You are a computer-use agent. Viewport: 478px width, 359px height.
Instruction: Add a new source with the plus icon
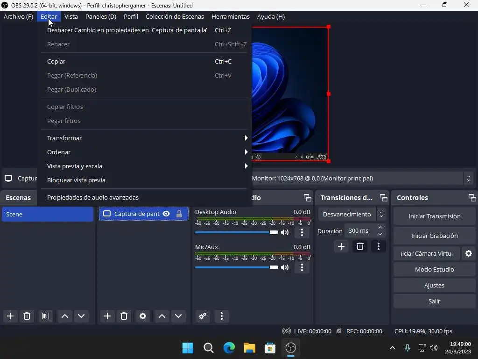pos(107,316)
